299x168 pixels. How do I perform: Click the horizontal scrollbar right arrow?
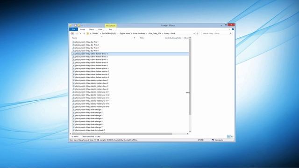click(x=187, y=134)
